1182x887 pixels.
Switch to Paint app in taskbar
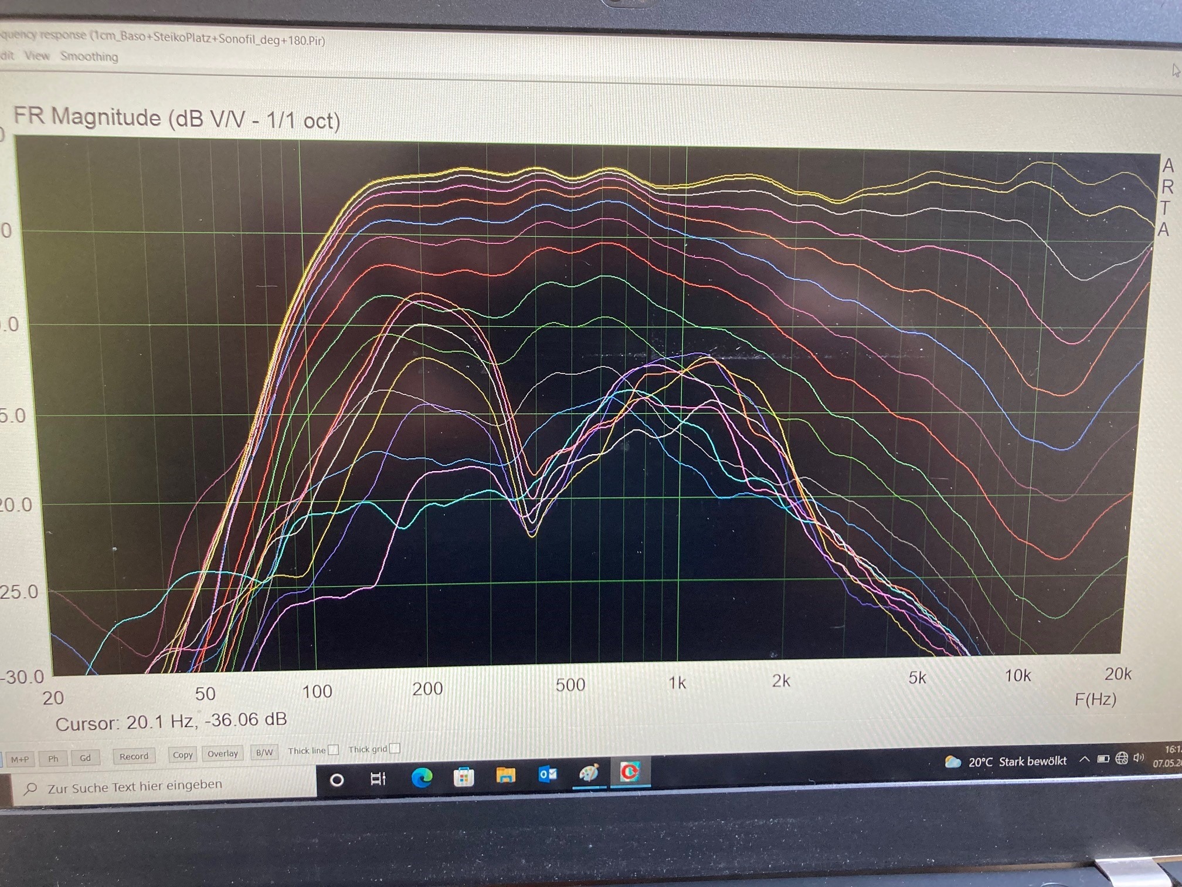click(589, 773)
